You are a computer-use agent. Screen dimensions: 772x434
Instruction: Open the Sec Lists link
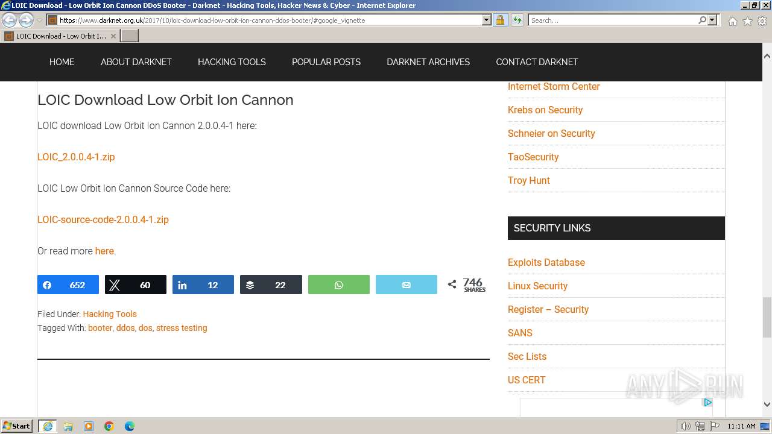tap(527, 356)
